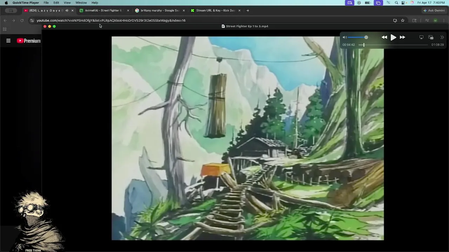Open the Stage Manager purple menu bar icon

(378, 3)
